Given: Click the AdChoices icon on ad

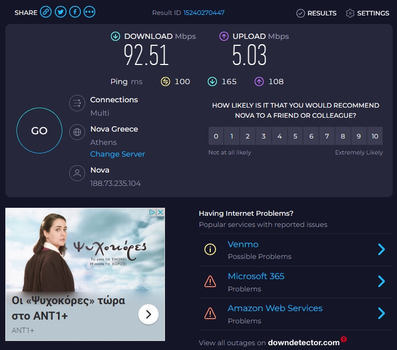Looking at the screenshot, I should (152, 213).
